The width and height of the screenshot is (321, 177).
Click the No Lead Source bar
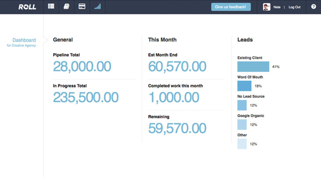click(242, 105)
